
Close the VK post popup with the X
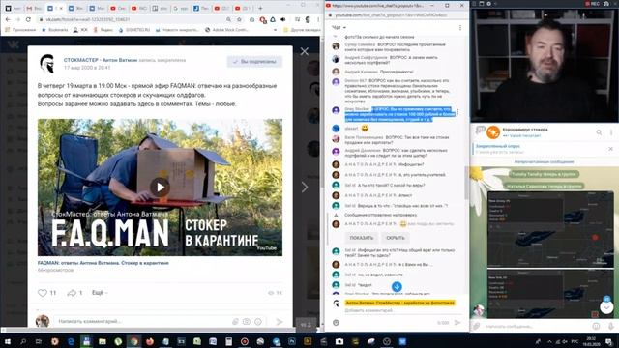tap(304, 51)
